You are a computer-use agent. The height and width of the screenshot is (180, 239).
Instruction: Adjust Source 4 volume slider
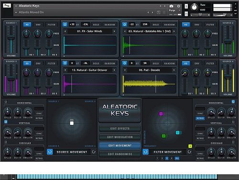pyautogui.click(x=228, y=77)
